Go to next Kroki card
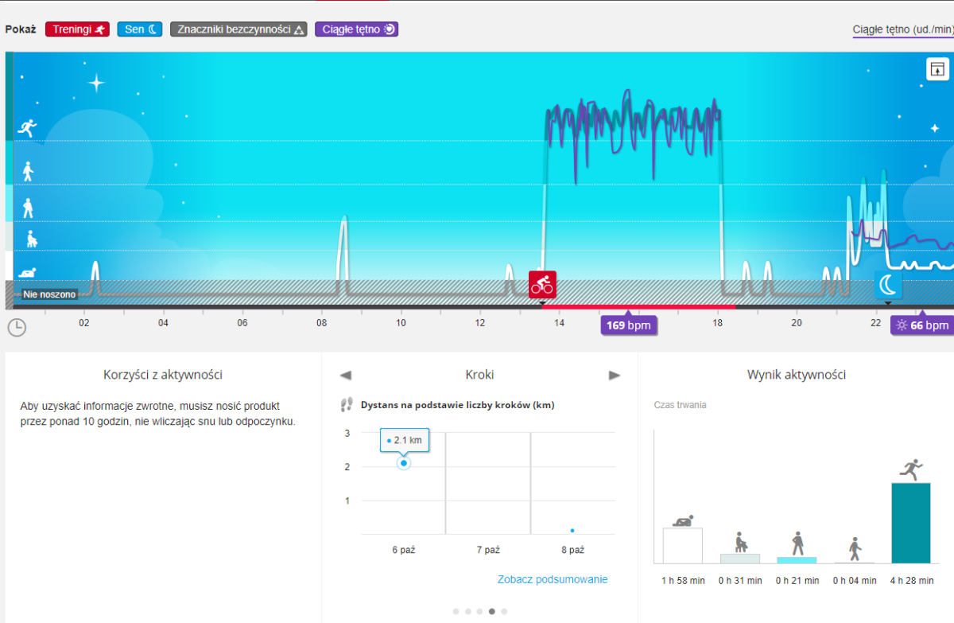The height and width of the screenshot is (623, 954). [x=615, y=375]
